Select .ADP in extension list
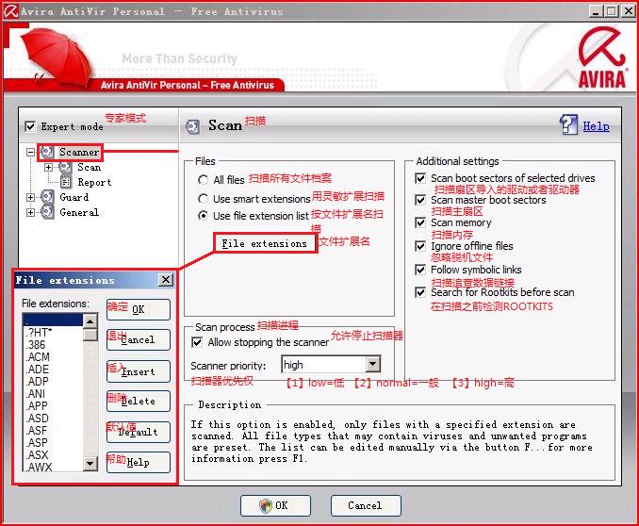Viewport: 639px width, 526px height. pos(53,381)
